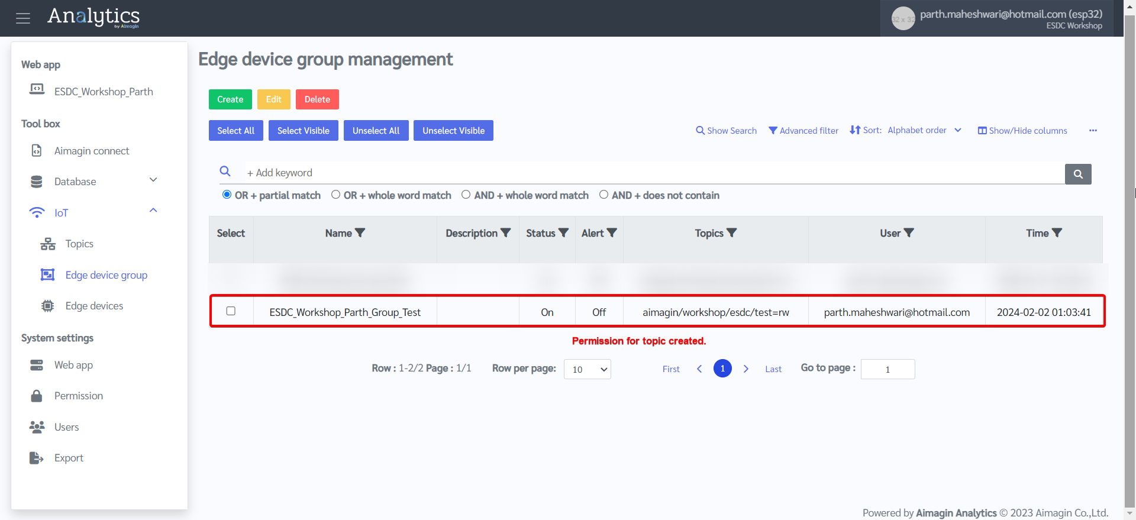The image size is (1136, 520).
Task: Filter the Name column with funnel icon
Action: coord(360,233)
